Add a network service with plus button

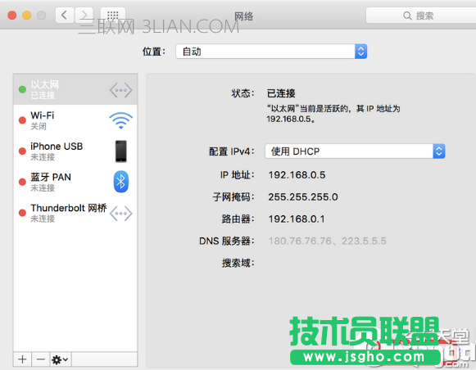pos(22,359)
